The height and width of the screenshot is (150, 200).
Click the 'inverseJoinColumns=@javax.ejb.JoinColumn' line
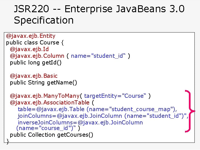click(x=80, y=122)
